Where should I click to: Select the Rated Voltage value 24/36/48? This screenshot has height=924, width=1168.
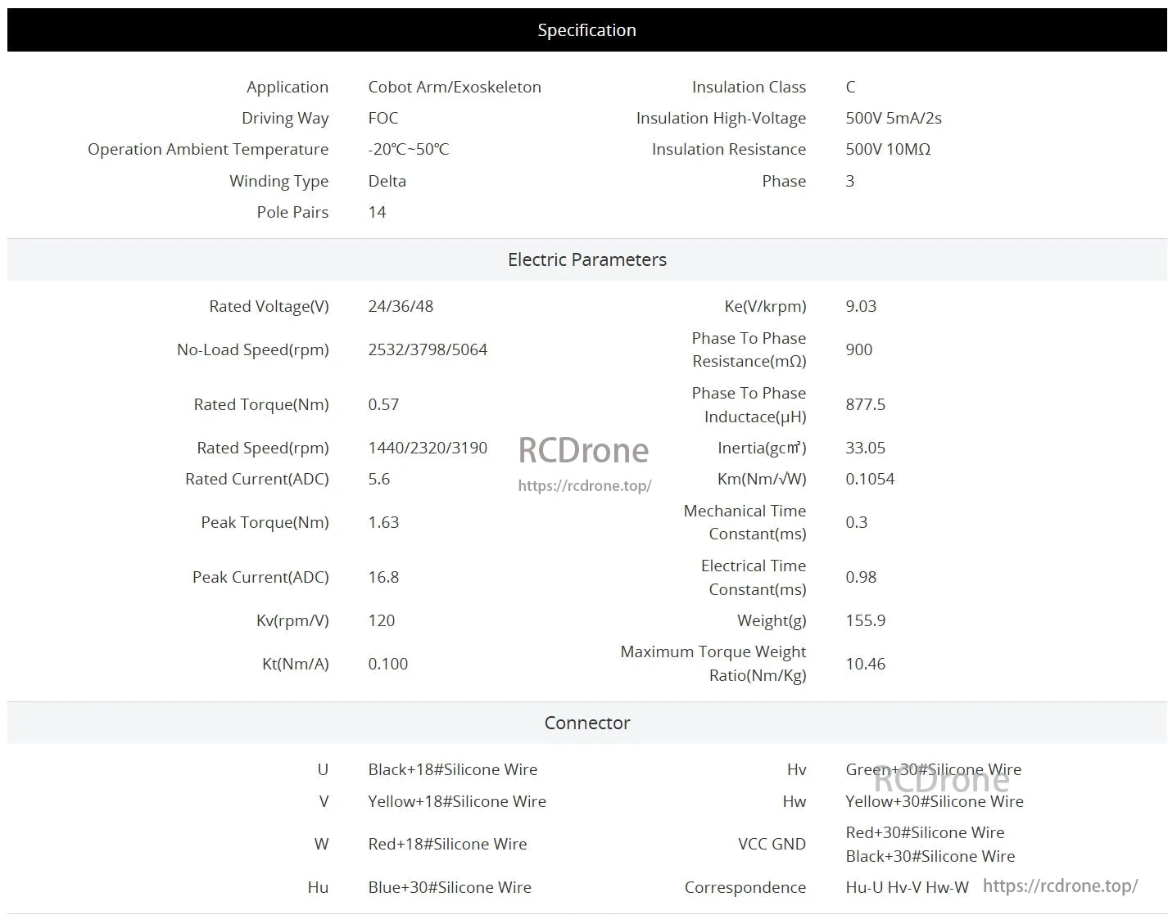401,306
